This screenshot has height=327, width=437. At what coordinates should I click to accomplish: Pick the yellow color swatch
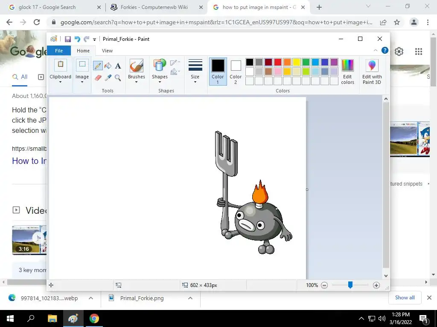pyautogui.click(x=296, y=62)
